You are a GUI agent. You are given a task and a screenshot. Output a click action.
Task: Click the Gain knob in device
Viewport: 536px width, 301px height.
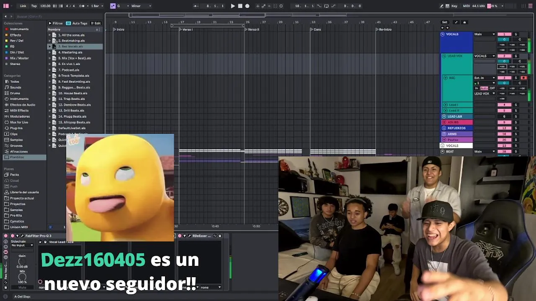click(x=22, y=262)
